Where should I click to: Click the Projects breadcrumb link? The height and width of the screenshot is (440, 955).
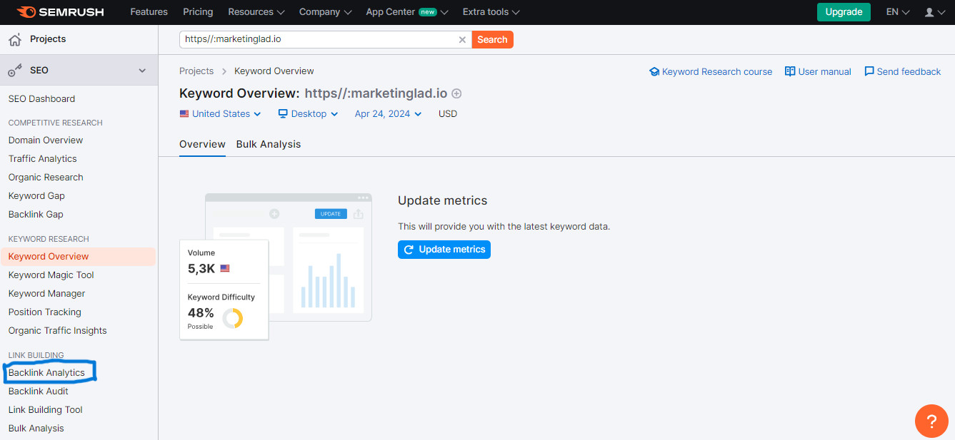pyautogui.click(x=196, y=71)
